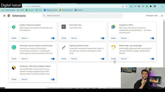Image resolution: width=165 pixels, height=92 pixels.
Task: Remove Fiverr Quick View extension
Action: (x=74, y=38)
